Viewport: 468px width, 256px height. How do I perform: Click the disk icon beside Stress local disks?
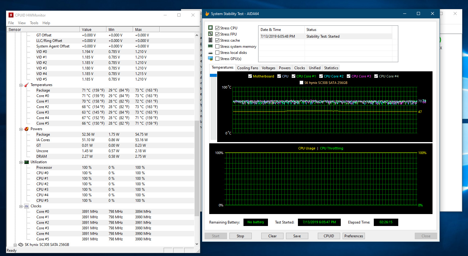[x=210, y=53]
